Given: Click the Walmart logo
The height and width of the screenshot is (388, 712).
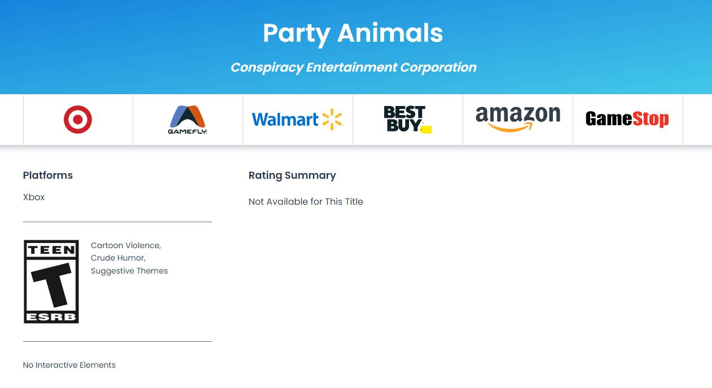Looking at the screenshot, I should click(297, 120).
